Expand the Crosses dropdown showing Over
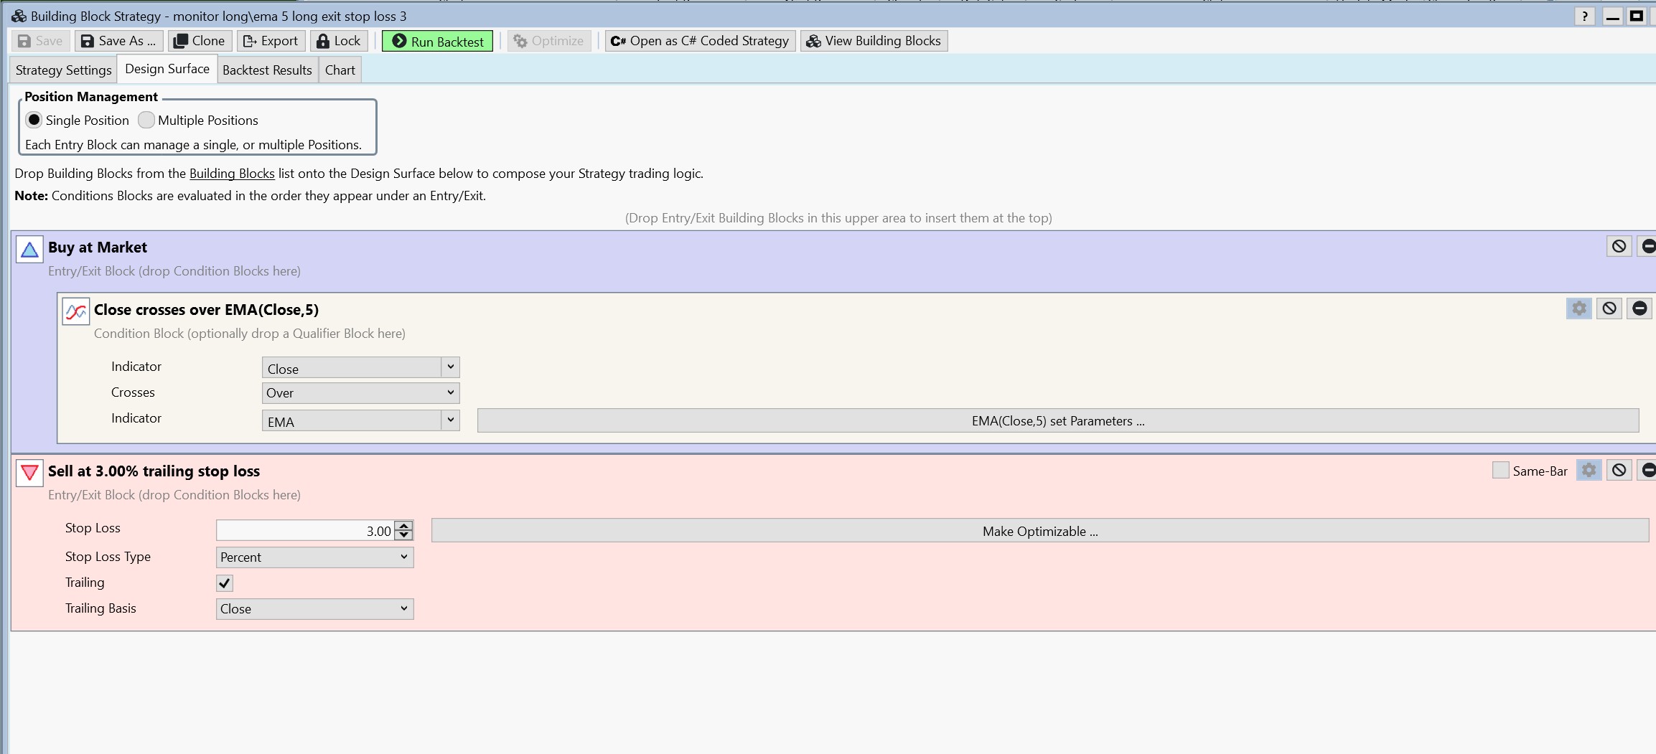The height and width of the screenshot is (754, 1656). click(x=360, y=393)
